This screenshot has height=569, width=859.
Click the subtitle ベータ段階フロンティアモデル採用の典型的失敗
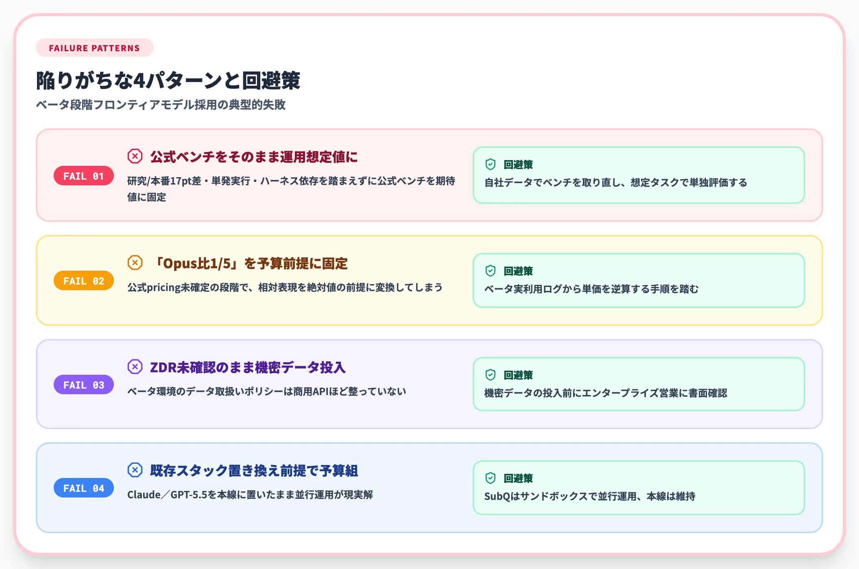(x=161, y=104)
